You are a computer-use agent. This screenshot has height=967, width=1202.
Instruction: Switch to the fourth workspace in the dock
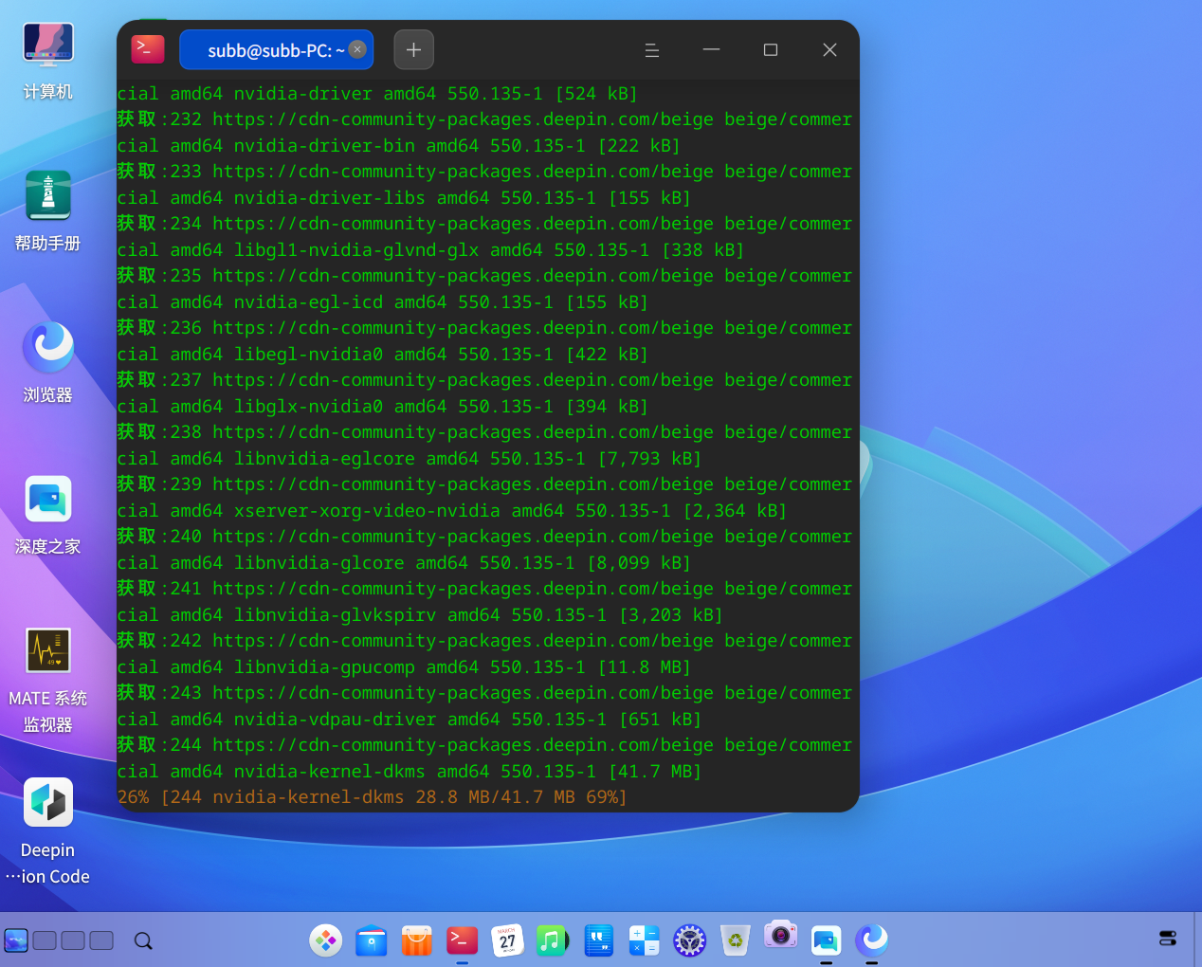click(x=101, y=940)
